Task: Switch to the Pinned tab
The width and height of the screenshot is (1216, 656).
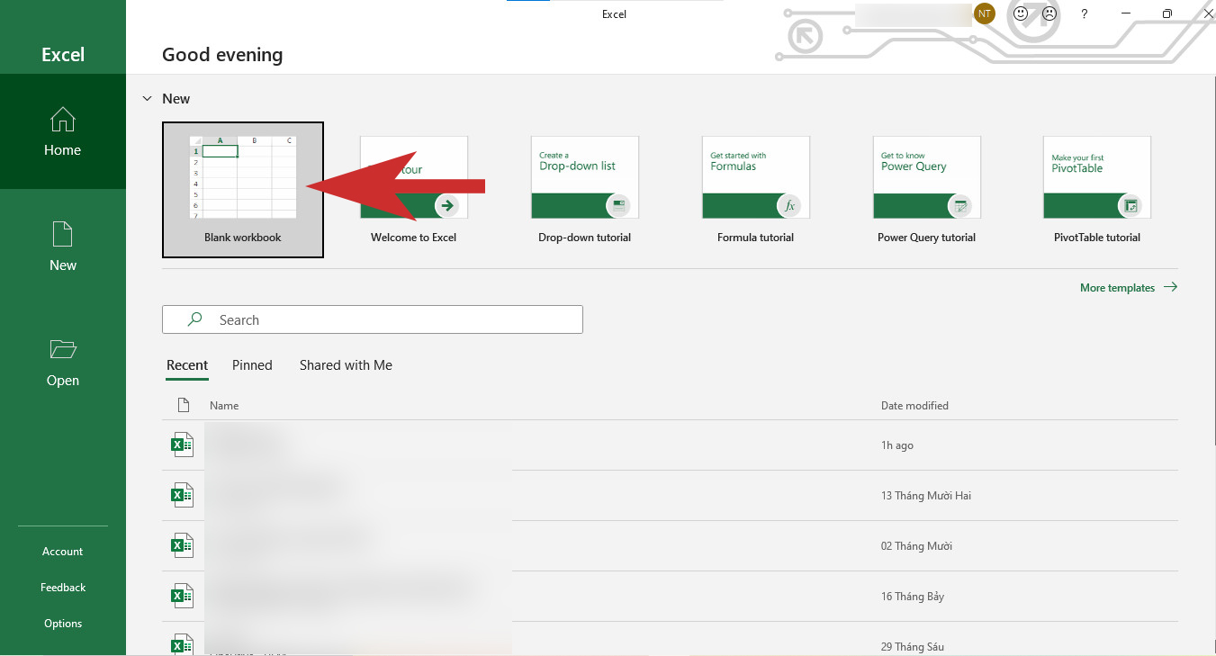Action: (252, 365)
